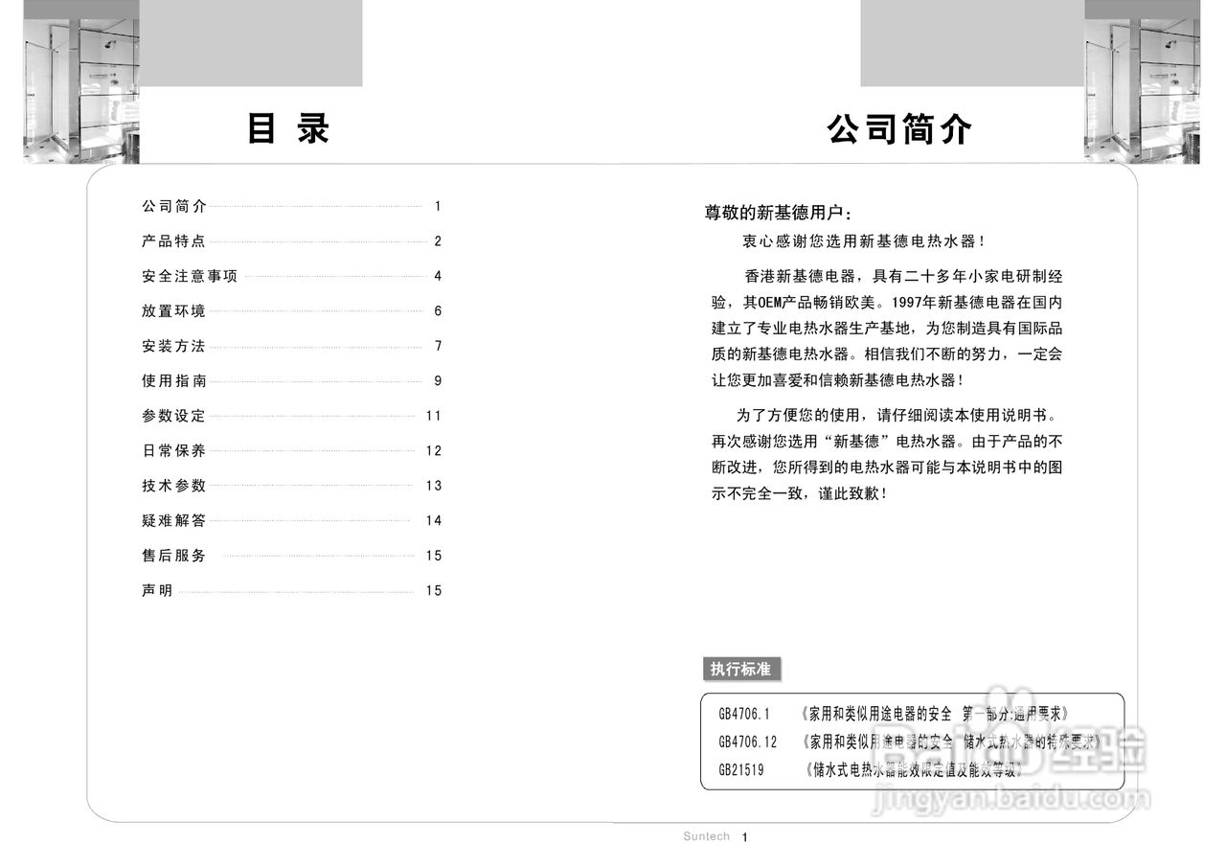Click page number 14 beside 疑难解答
The height and width of the screenshot is (867, 1226).
434,521
